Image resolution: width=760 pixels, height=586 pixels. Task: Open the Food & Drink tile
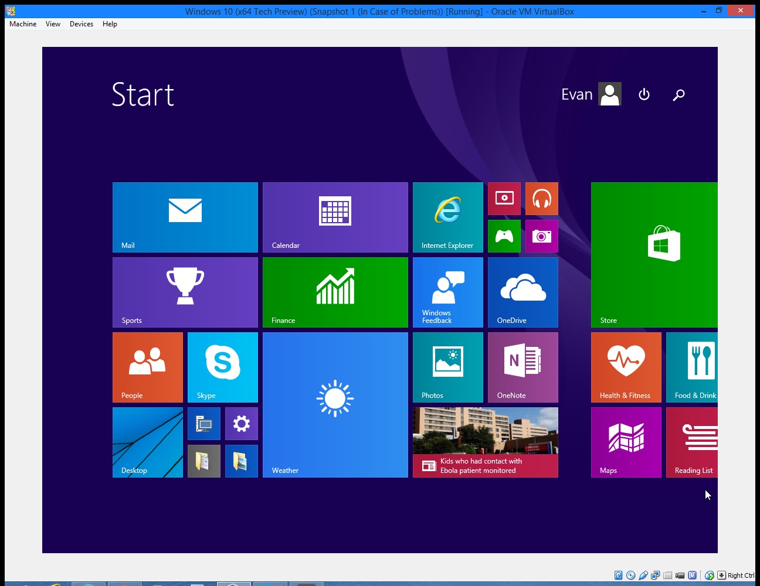point(692,367)
